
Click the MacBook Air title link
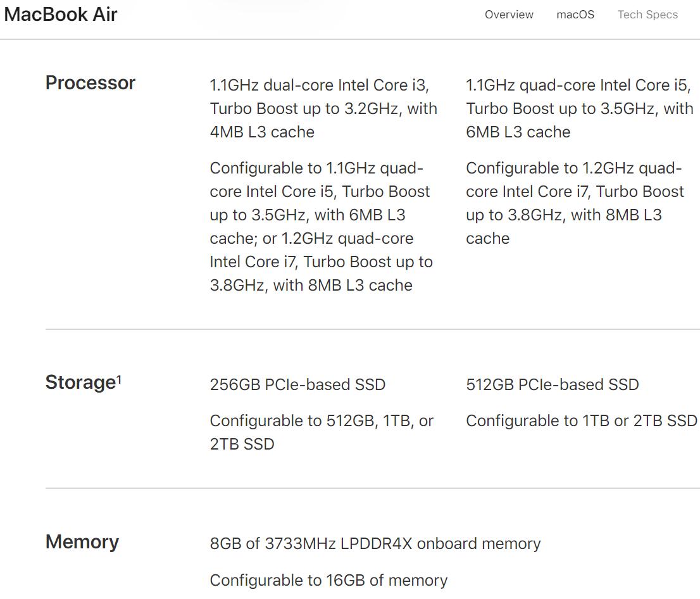point(61,14)
